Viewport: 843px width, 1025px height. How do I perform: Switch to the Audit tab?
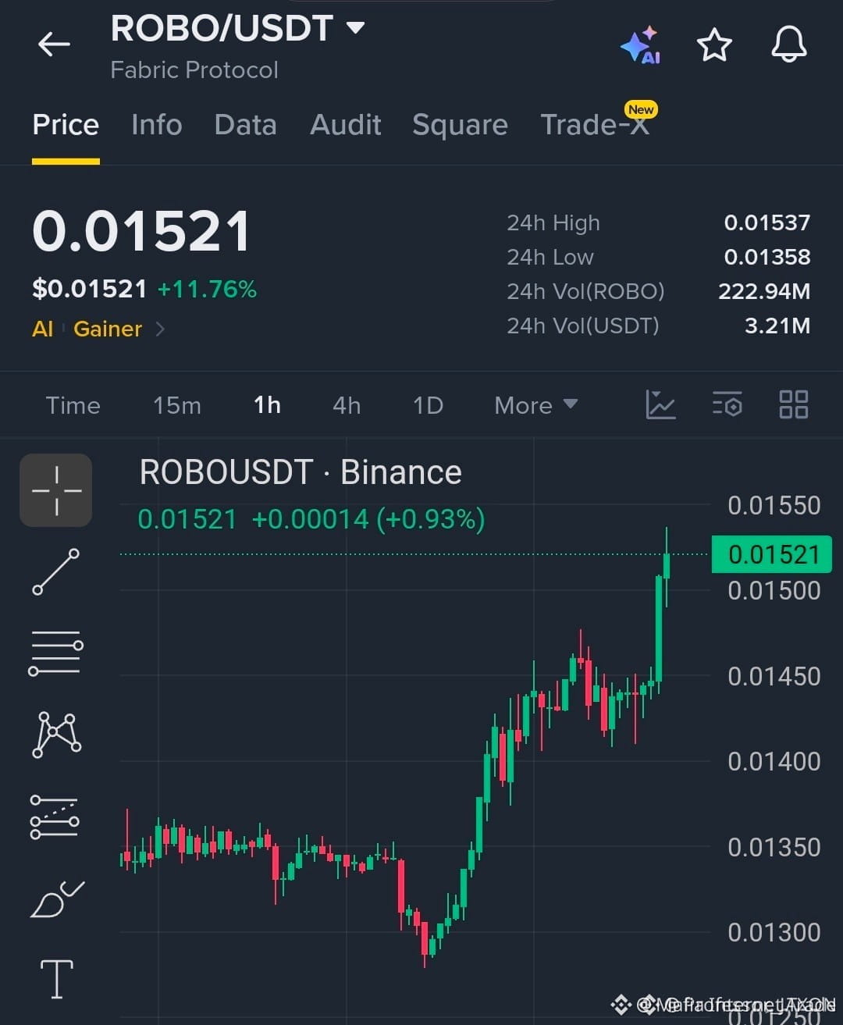click(345, 125)
